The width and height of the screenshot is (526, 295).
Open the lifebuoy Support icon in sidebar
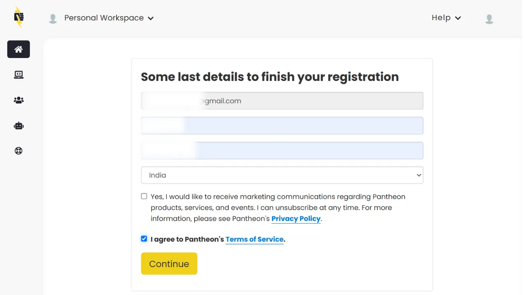[x=18, y=151]
